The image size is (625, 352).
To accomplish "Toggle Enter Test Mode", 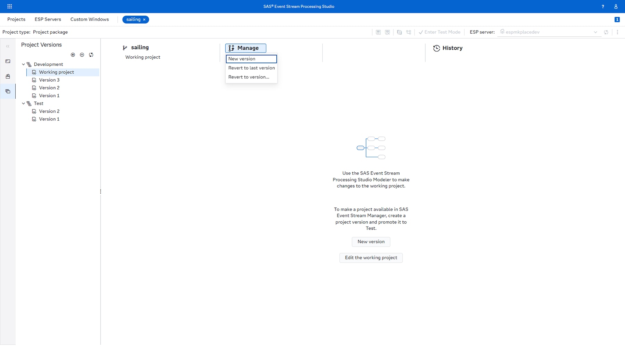I will pos(439,32).
